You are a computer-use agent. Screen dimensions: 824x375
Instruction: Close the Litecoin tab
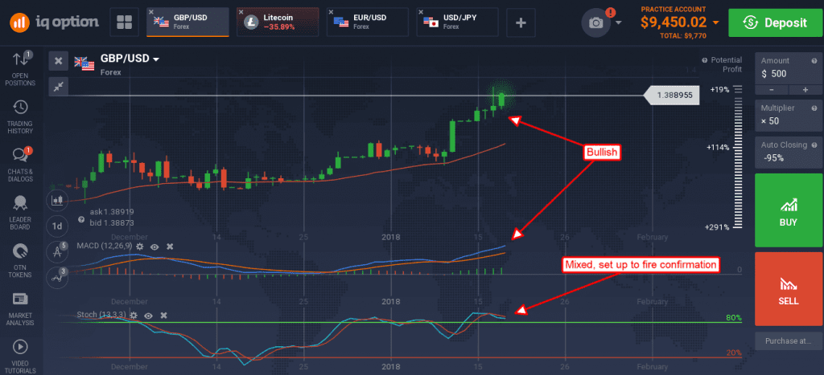(x=241, y=11)
